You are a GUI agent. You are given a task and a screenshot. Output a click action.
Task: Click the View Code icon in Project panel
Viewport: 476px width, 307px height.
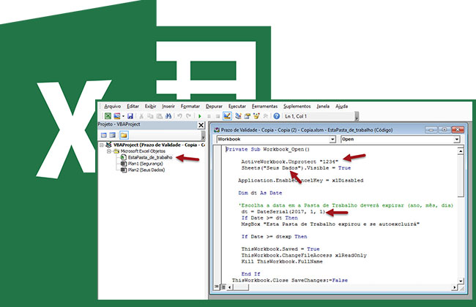tap(104, 135)
